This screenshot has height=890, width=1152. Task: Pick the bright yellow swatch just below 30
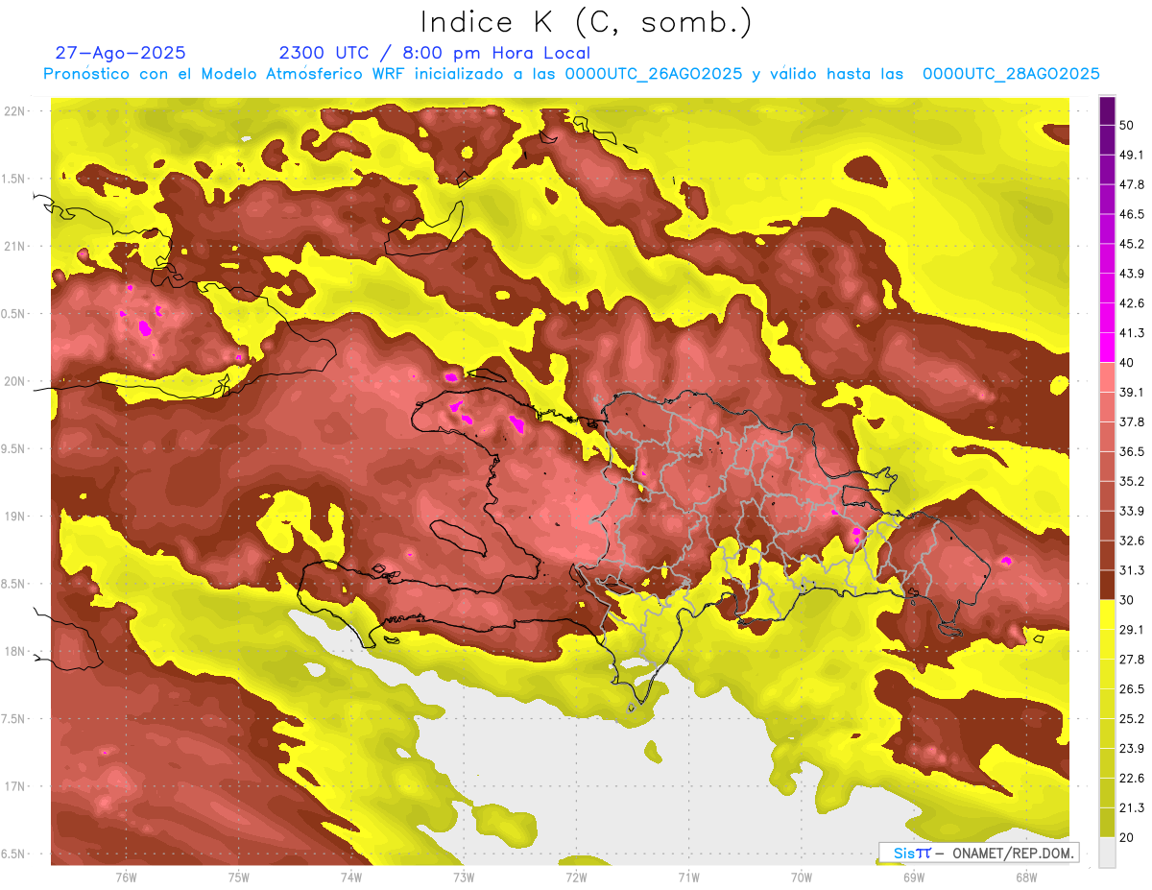pos(1107,614)
